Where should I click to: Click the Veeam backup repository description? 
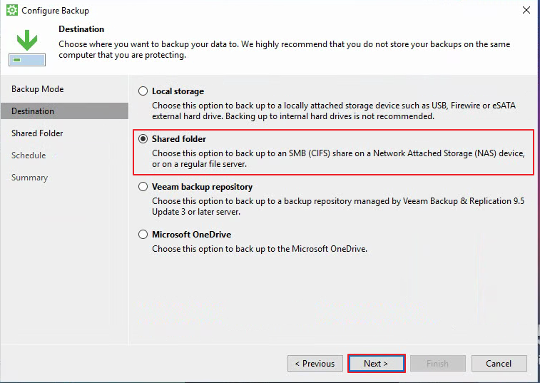(338, 206)
